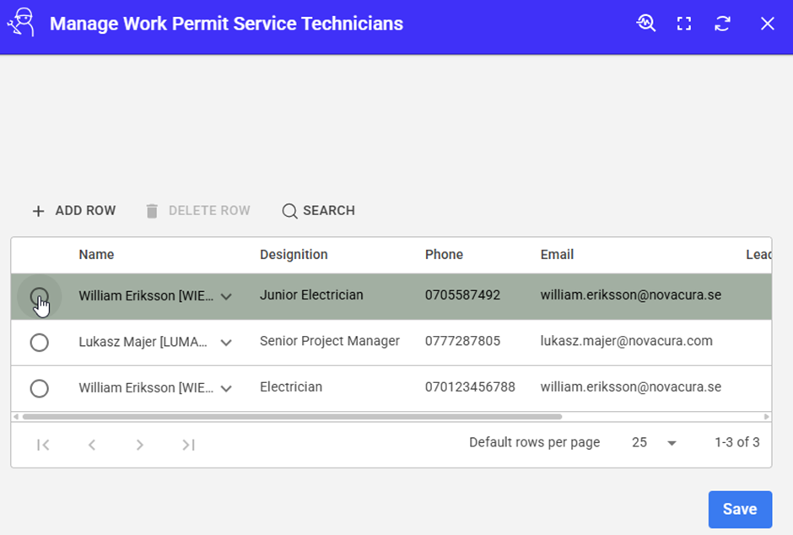Click the technician icon in the title bar
The height and width of the screenshot is (535, 793).
pyautogui.click(x=21, y=23)
